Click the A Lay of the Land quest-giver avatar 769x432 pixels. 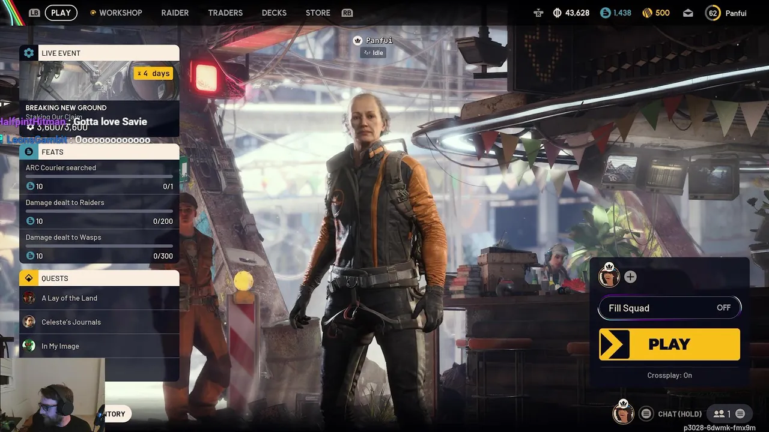[29, 298]
